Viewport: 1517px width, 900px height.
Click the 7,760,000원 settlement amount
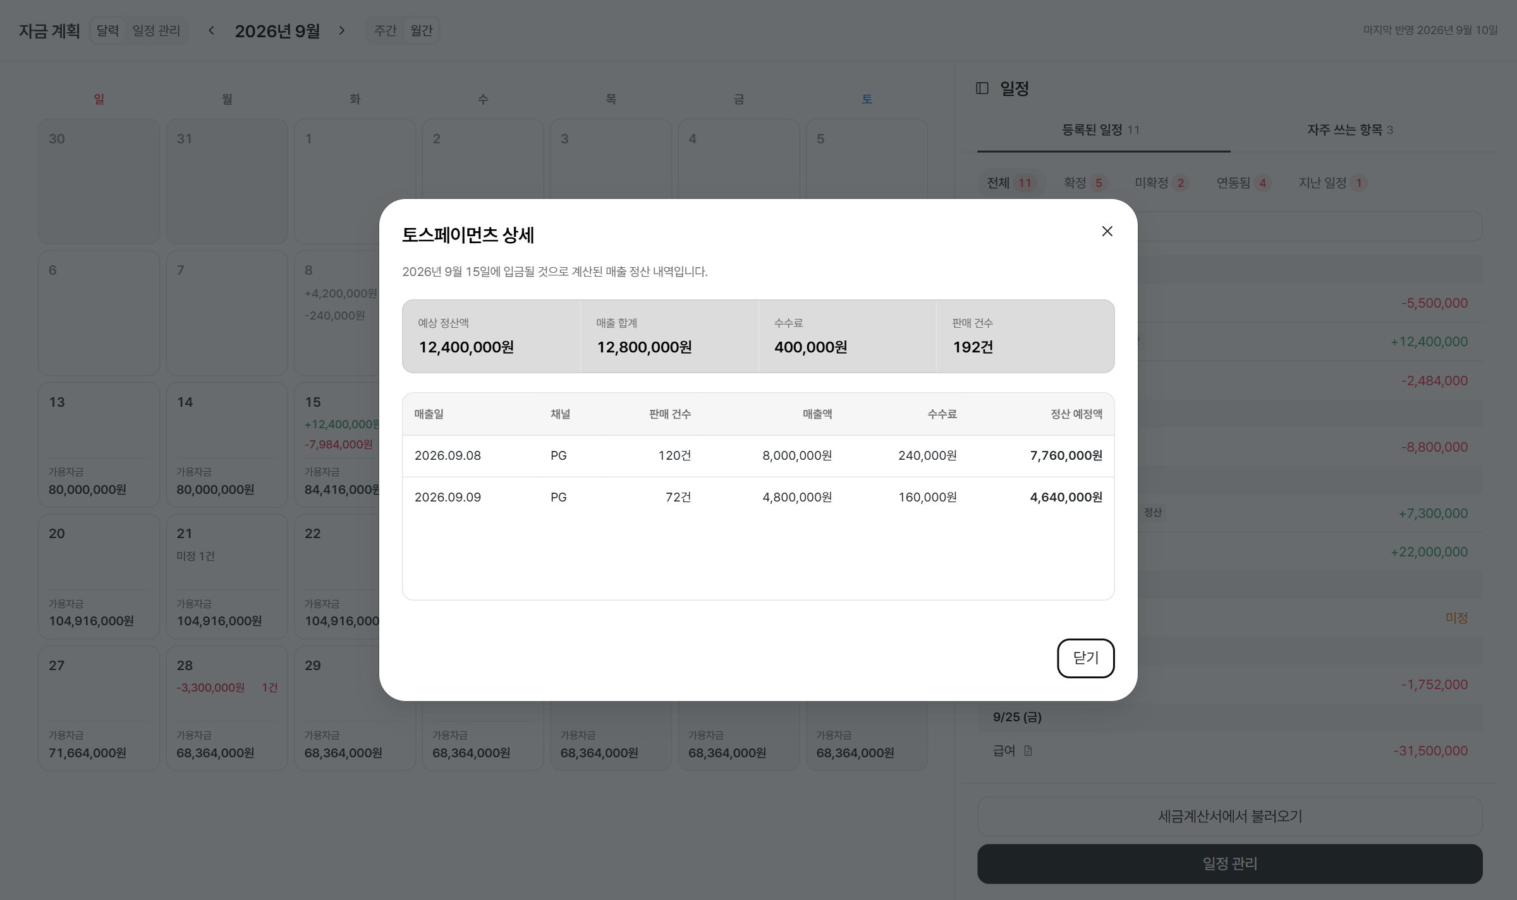(x=1066, y=455)
